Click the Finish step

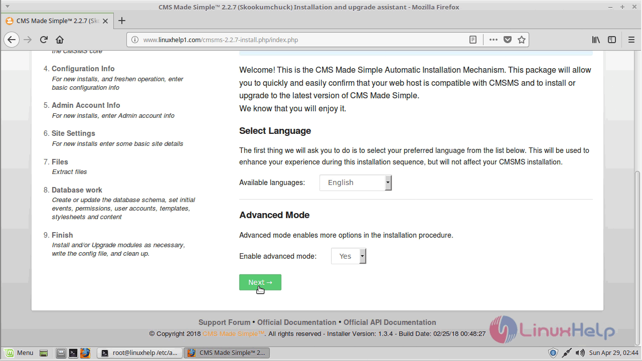(62, 235)
